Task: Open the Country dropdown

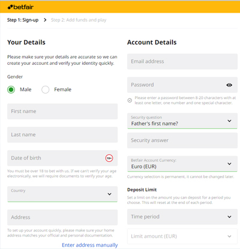Action: coord(62,194)
